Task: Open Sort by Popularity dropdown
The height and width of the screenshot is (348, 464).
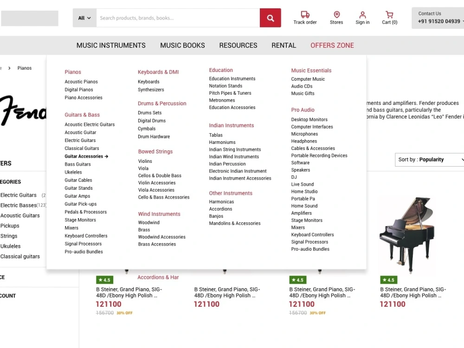Action: pos(429,160)
